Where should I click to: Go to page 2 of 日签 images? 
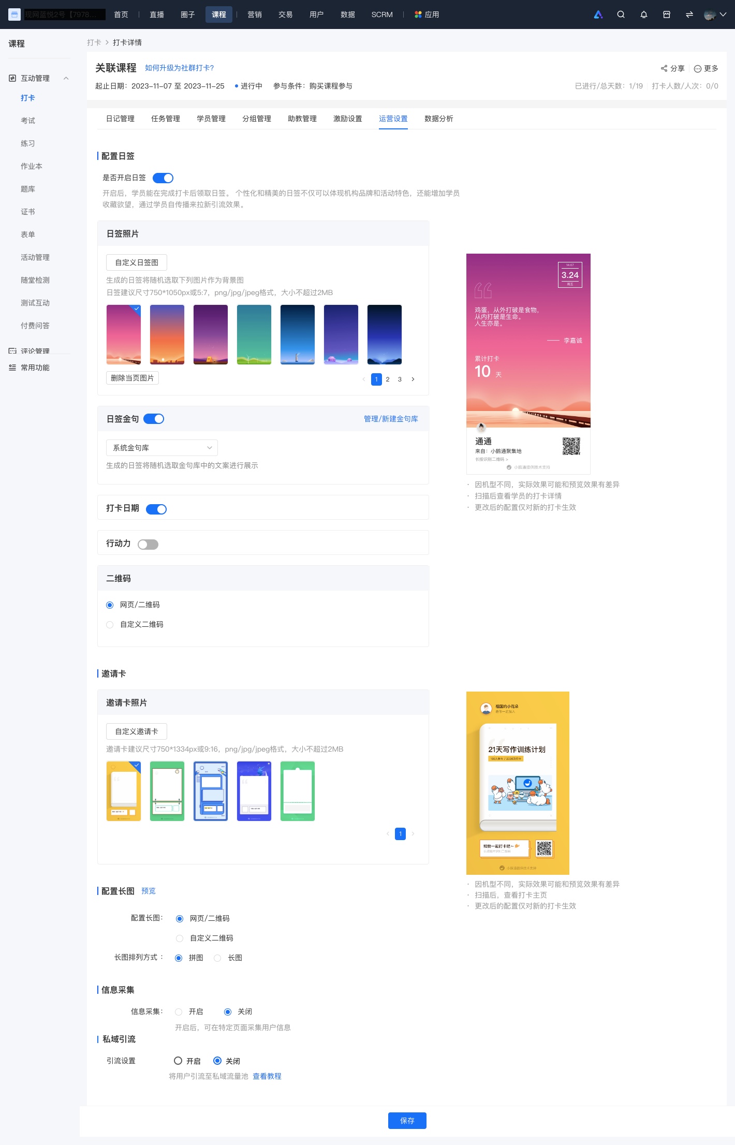point(388,379)
